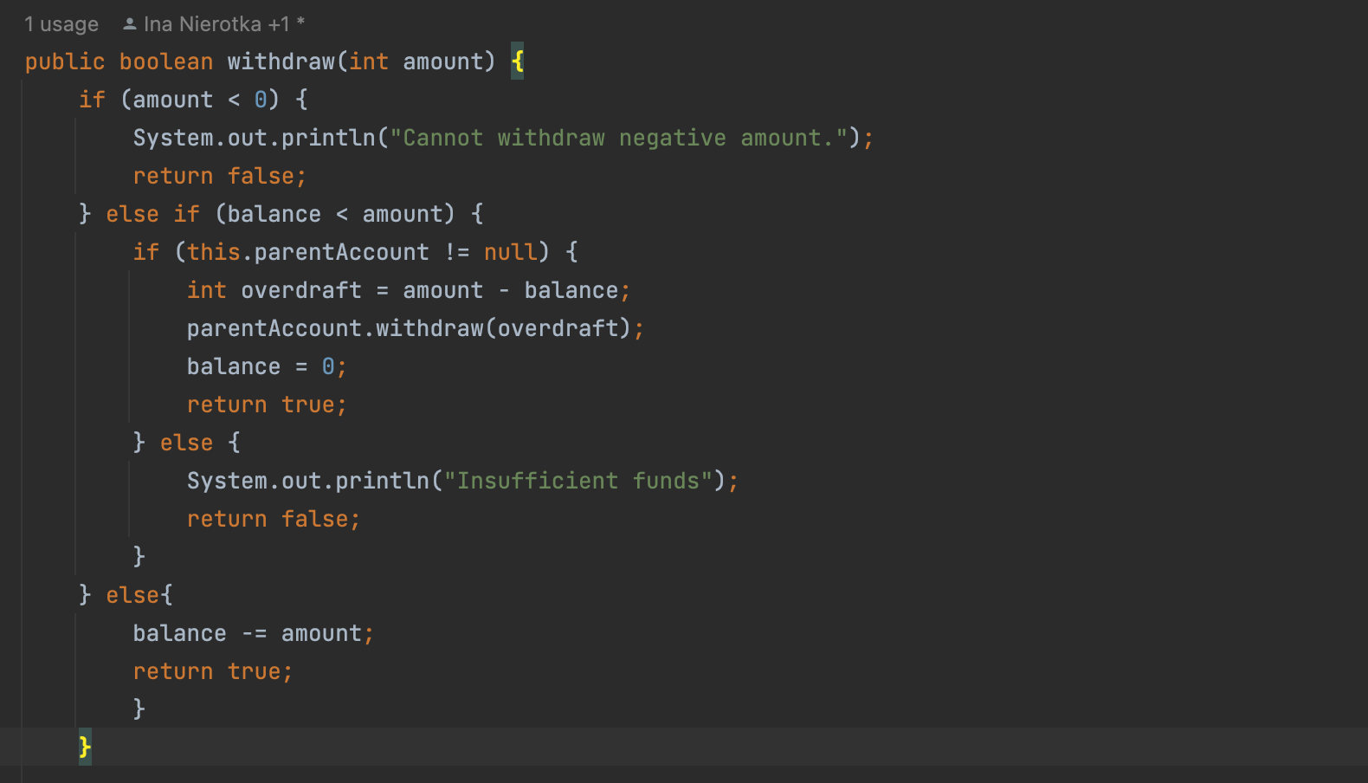Select the null keyword in the condition
1368x783 pixels.
coord(510,252)
